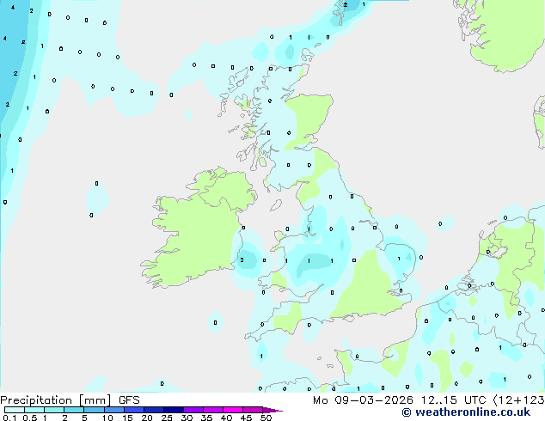
Task: Click the "0.5" legend scale label
Action: (x=30, y=418)
